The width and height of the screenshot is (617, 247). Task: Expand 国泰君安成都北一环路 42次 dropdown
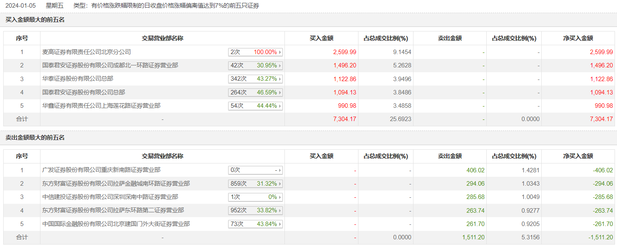click(255, 65)
